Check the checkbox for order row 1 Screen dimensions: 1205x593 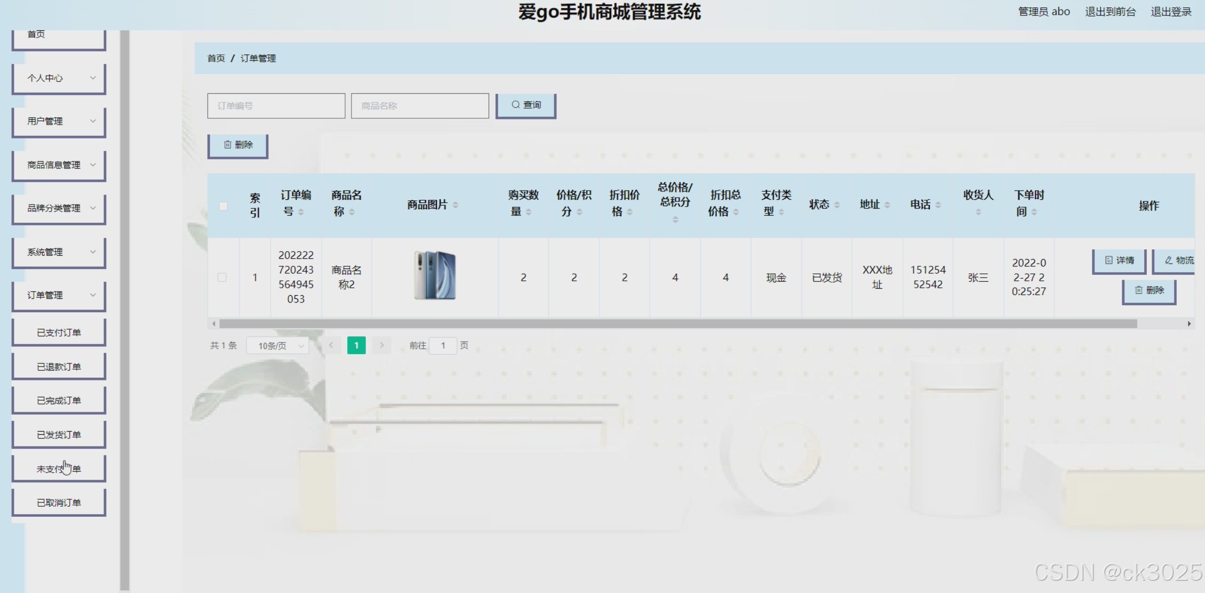coord(222,278)
